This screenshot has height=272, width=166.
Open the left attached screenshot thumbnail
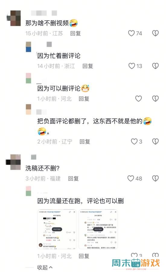[x=57, y=229]
